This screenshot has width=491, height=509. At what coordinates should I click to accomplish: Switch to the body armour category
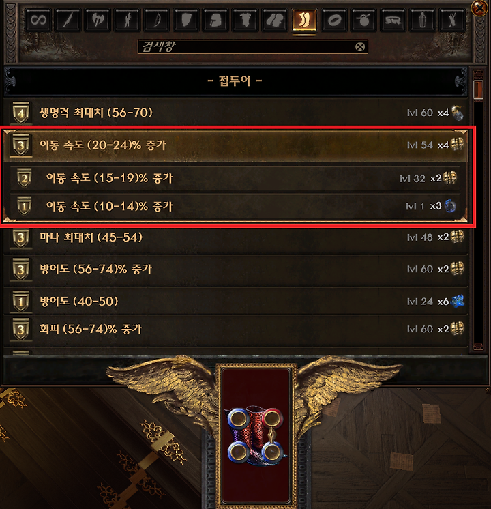point(245,20)
